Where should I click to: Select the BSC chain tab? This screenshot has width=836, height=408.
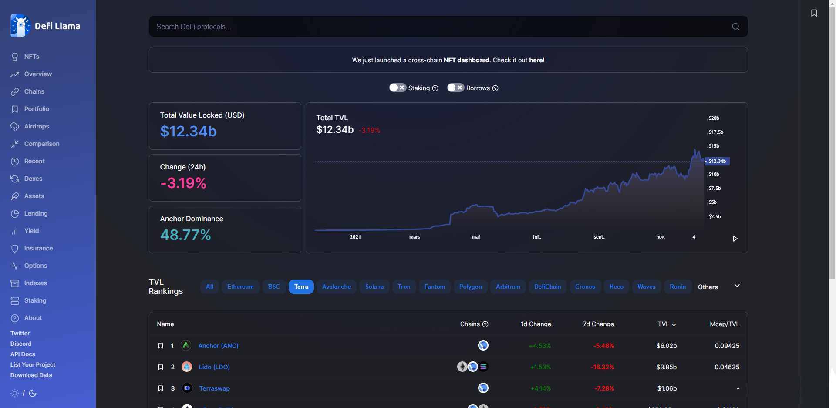(x=274, y=287)
